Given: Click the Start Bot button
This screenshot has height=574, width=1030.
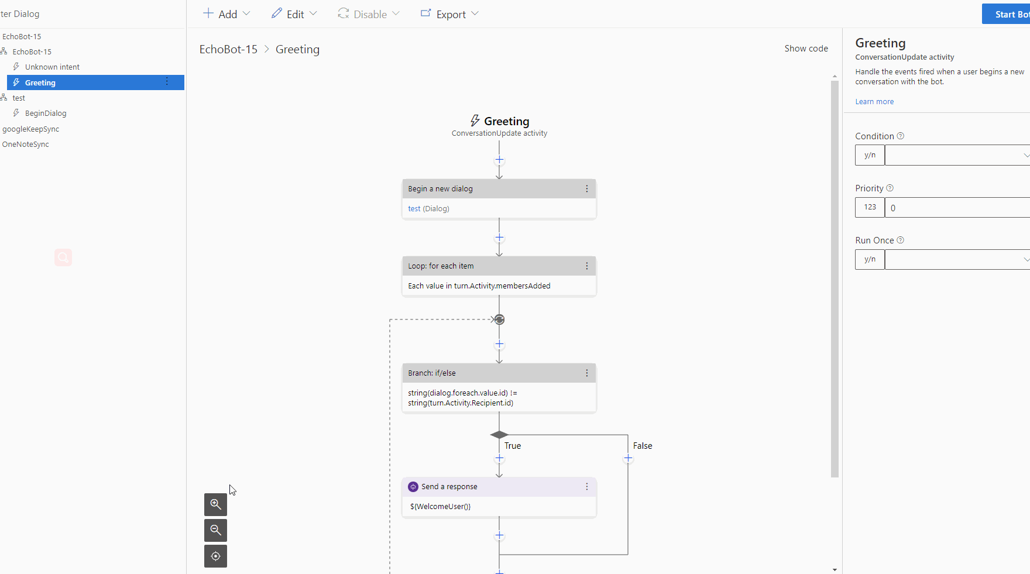Looking at the screenshot, I should click(x=1006, y=14).
